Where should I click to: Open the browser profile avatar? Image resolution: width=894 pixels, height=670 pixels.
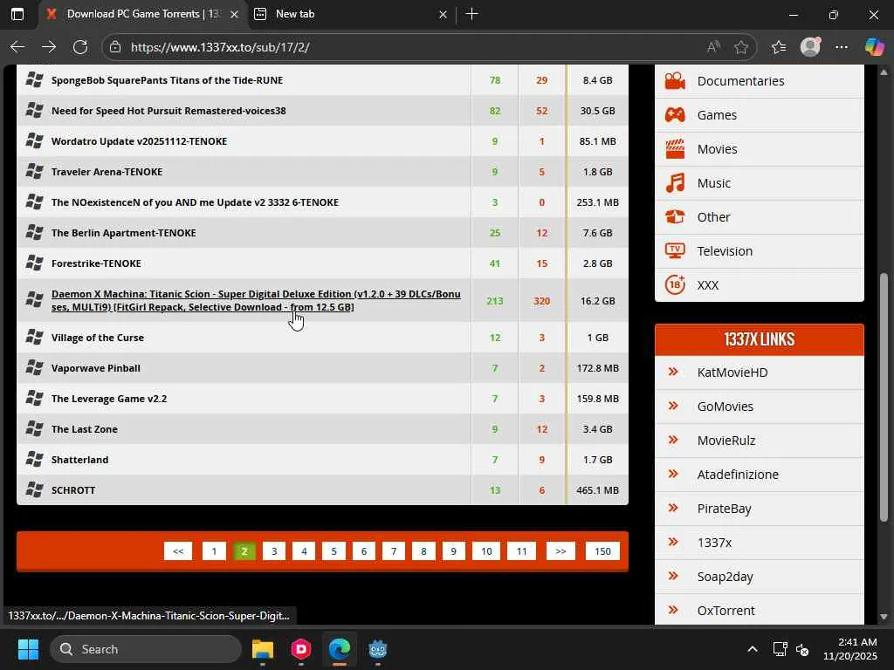(x=810, y=47)
